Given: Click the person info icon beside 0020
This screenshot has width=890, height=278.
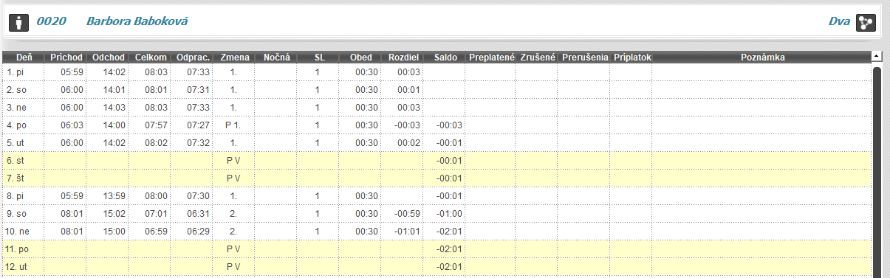Looking at the screenshot, I should coord(18,21).
